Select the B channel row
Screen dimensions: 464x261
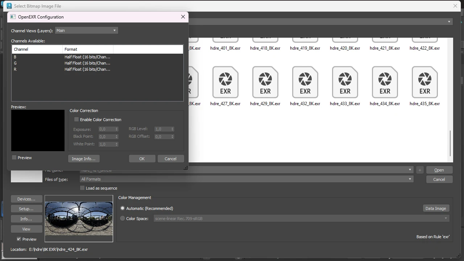point(97,57)
